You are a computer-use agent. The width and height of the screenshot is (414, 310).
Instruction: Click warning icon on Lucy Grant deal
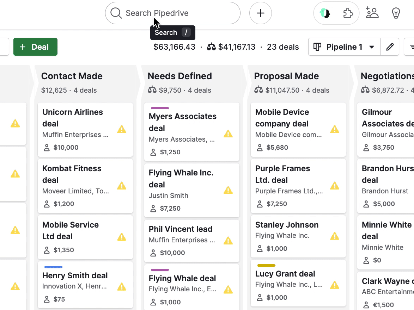(335, 285)
